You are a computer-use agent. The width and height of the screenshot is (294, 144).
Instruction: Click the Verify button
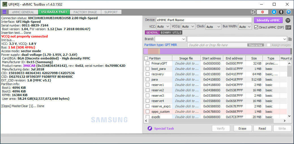221,129
